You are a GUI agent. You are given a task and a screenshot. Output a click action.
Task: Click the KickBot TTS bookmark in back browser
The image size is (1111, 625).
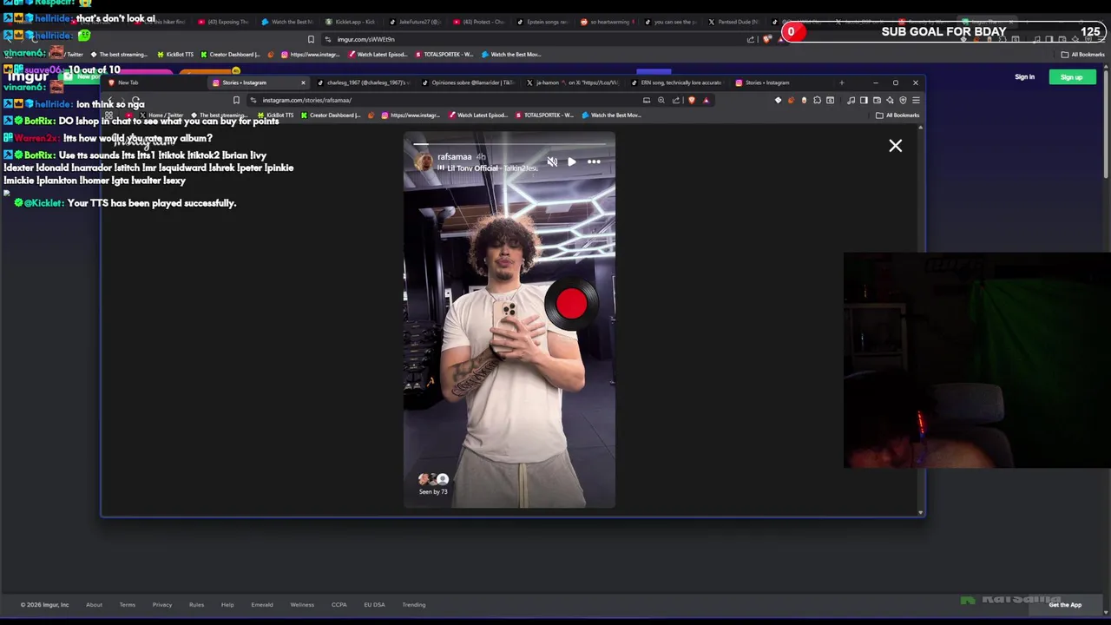click(175, 55)
